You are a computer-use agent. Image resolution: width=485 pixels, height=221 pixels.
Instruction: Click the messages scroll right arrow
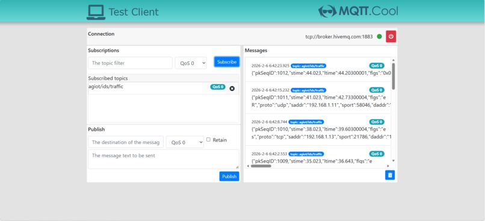pyautogui.click(x=388, y=166)
